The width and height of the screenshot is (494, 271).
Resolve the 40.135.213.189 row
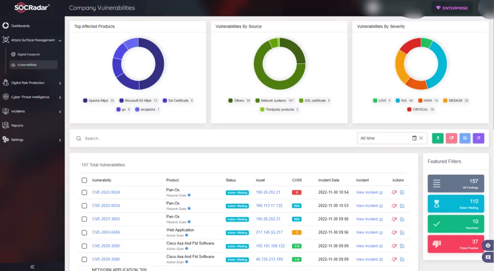pos(402,259)
